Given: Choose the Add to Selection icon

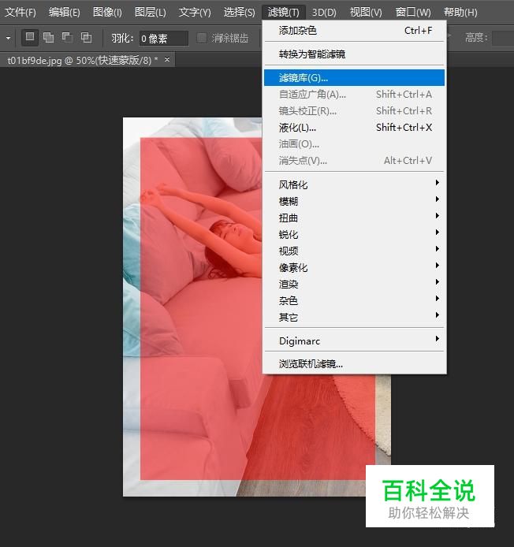Looking at the screenshot, I should click(x=48, y=37).
